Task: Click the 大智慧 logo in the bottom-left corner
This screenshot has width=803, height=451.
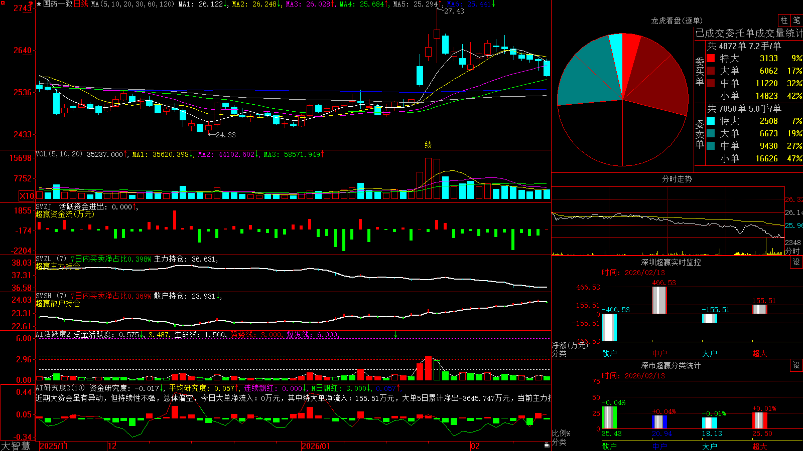Action: [16, 446]
